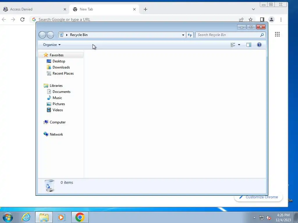Close the Recycle Bin window
Screen dimensions: 298x223
[x=261, y=27]
